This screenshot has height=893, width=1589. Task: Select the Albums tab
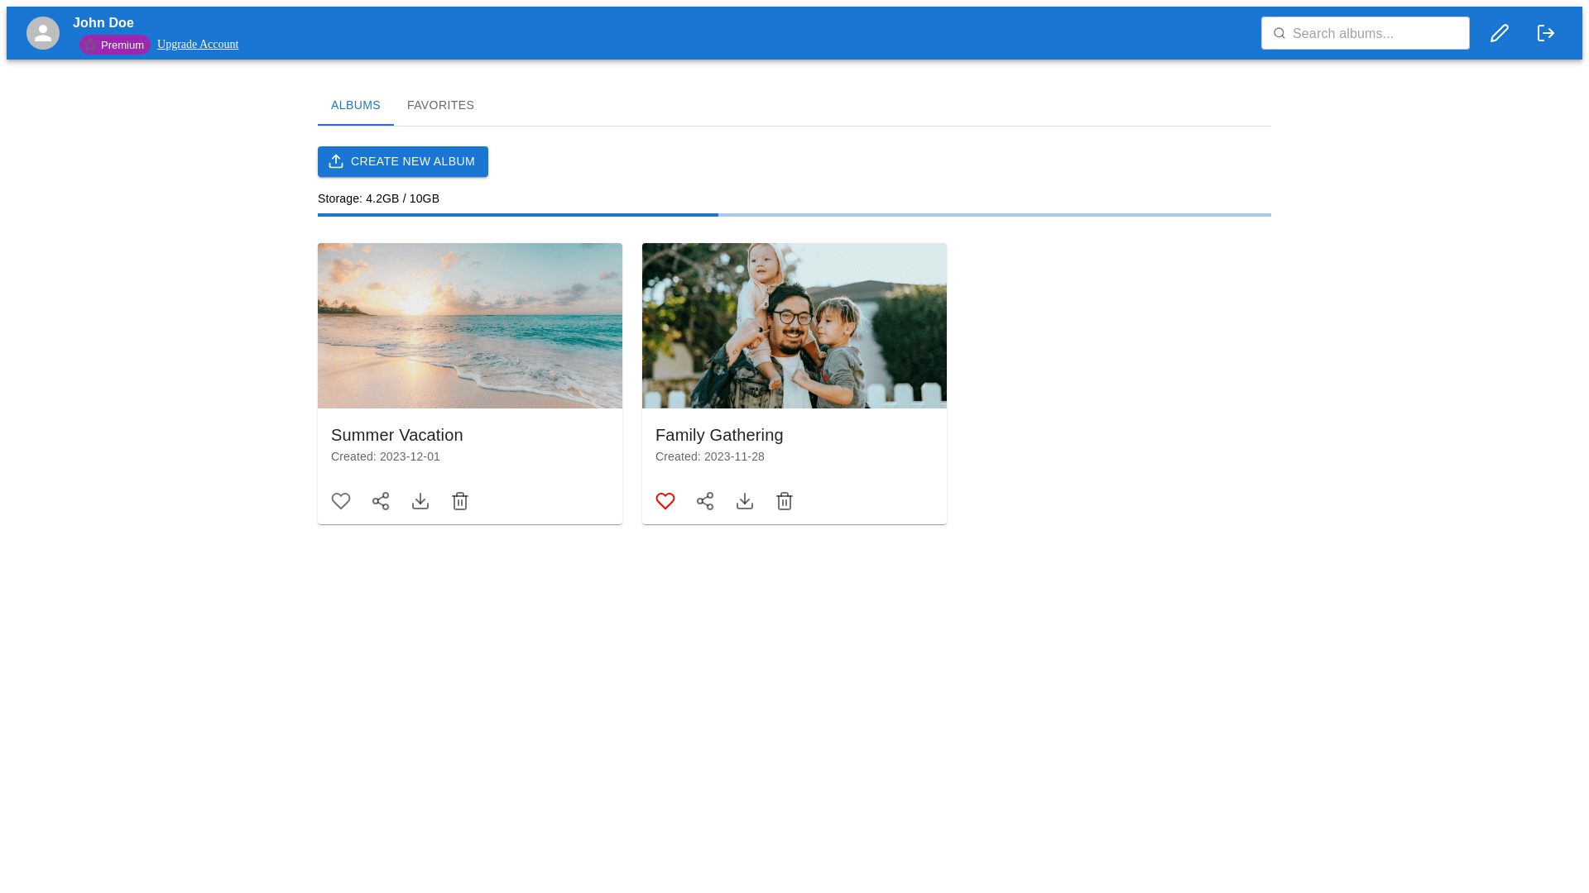[356, 105]
